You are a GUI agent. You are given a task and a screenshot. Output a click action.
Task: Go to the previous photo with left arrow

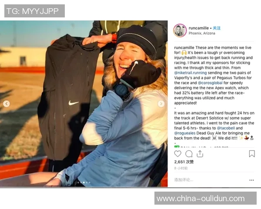pyautogui.click(x=7, y=104)
